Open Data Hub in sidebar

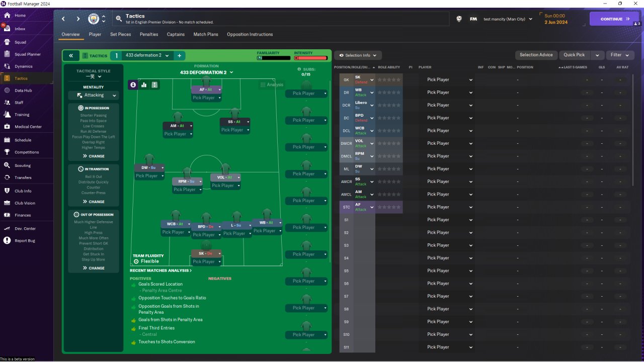(23, 90)
